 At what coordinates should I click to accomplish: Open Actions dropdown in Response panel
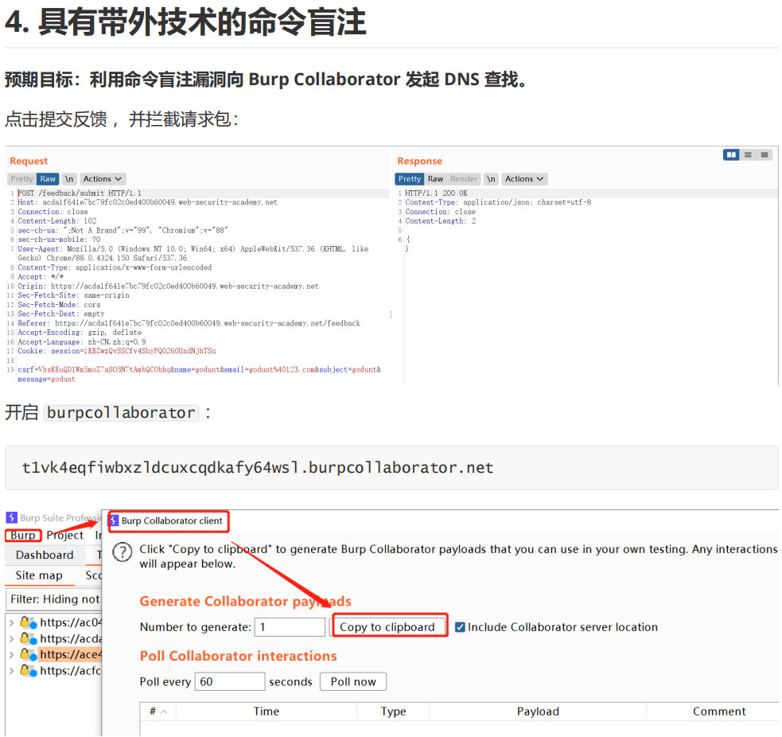point(524,178)
